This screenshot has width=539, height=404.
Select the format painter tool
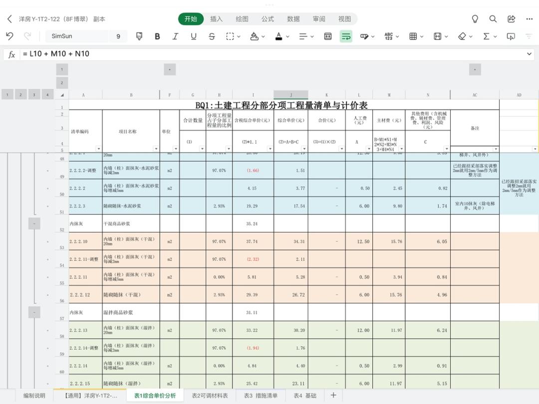[x=139, y=36]
